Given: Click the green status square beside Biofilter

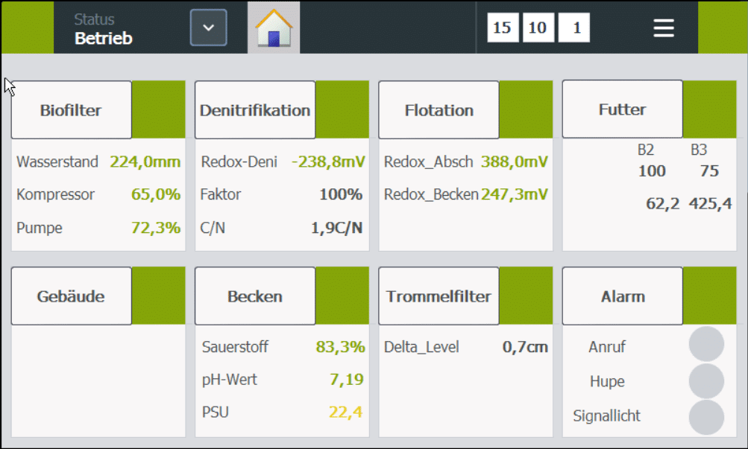Looking at the screenshot, I should (159, 110).
